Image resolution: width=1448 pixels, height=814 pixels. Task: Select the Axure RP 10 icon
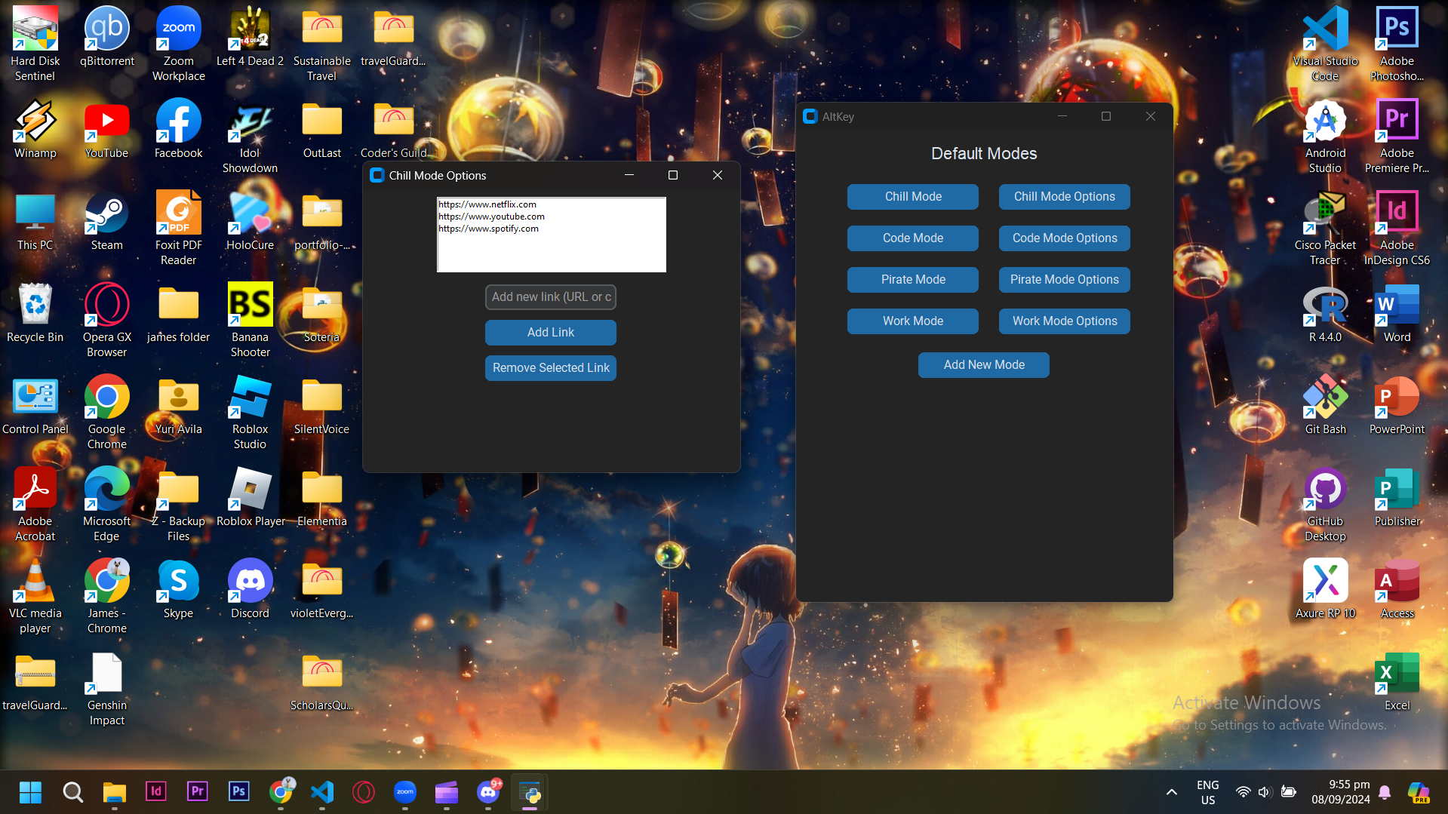[1326, 588]
